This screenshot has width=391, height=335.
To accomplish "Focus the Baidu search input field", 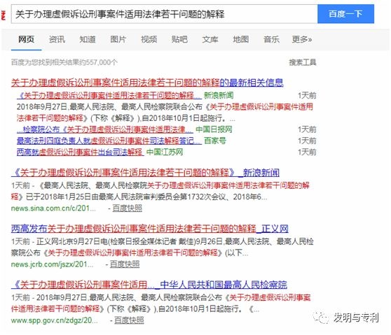I will tap(165, 14).
